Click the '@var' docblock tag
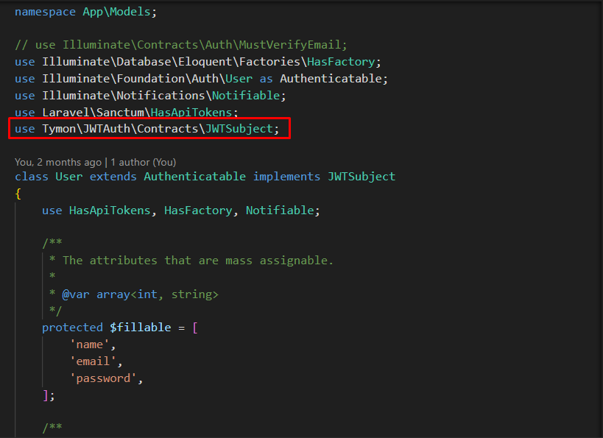Image resolution: width=603 pixels, height=438 pixels. (76, 294)
